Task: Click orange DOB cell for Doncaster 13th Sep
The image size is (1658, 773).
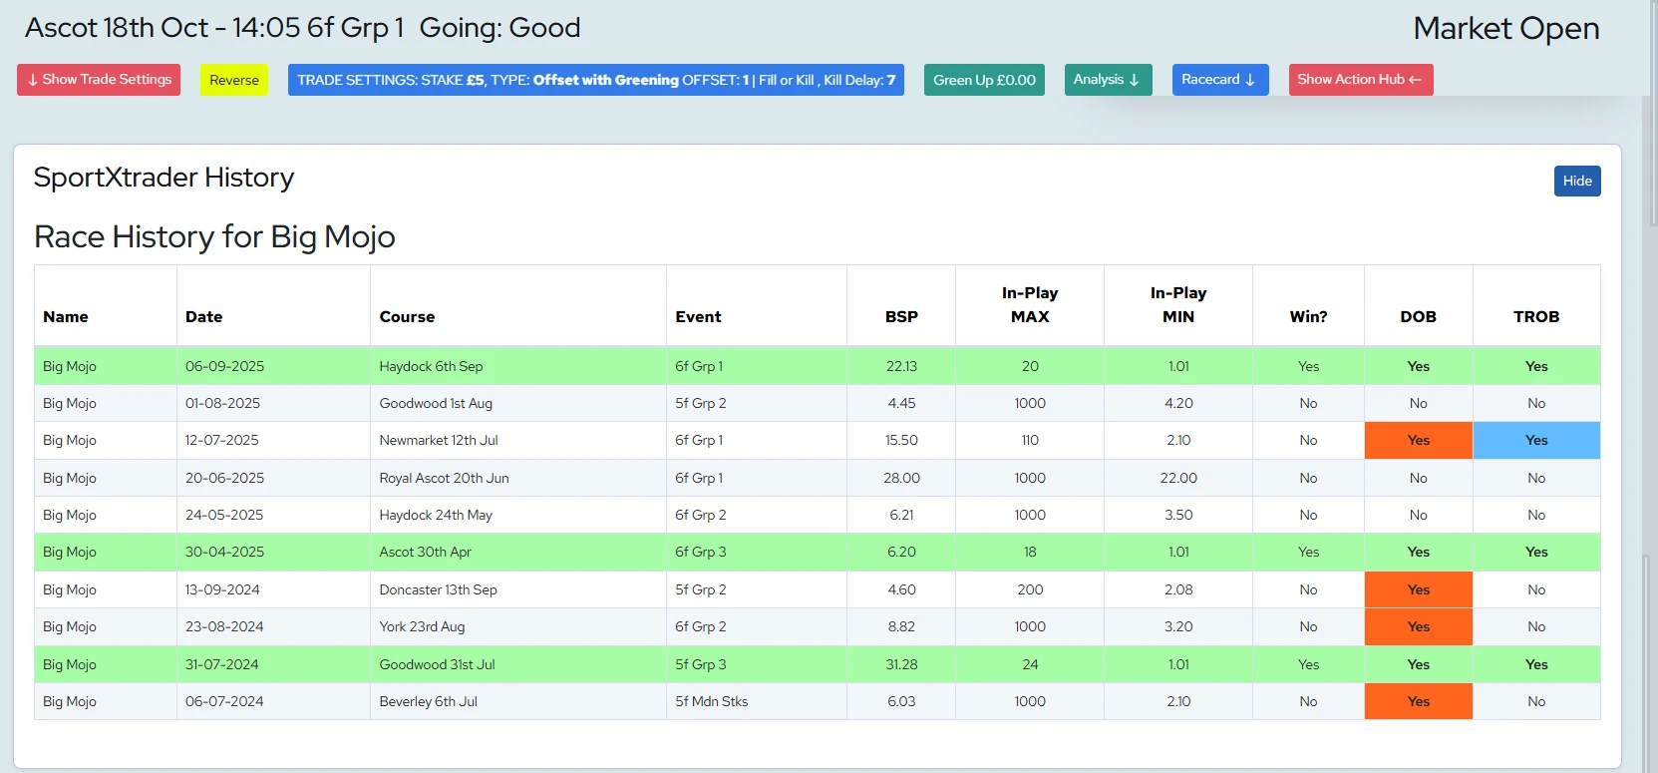Action: (x=1418, y=589)
